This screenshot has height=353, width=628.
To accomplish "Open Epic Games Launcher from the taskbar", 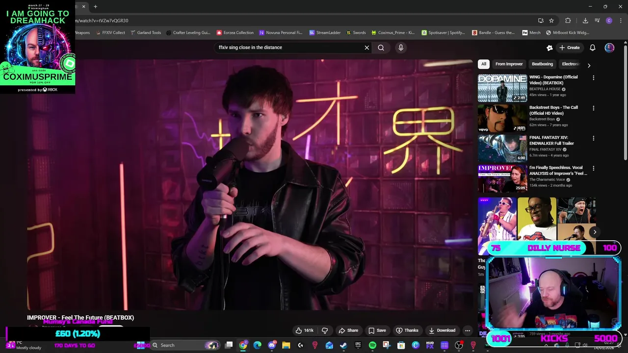I will (358, 345).
